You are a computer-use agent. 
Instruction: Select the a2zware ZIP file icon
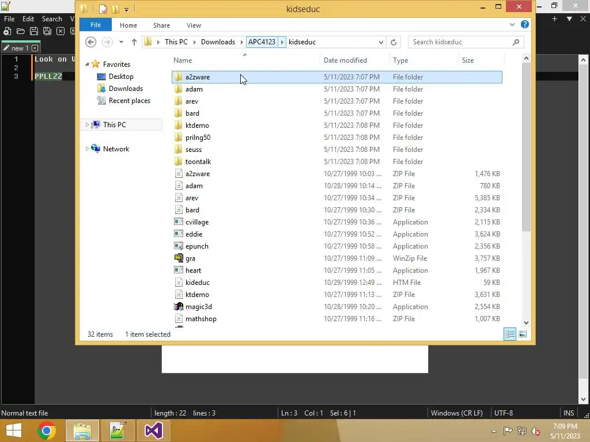(x=179, y=174)
